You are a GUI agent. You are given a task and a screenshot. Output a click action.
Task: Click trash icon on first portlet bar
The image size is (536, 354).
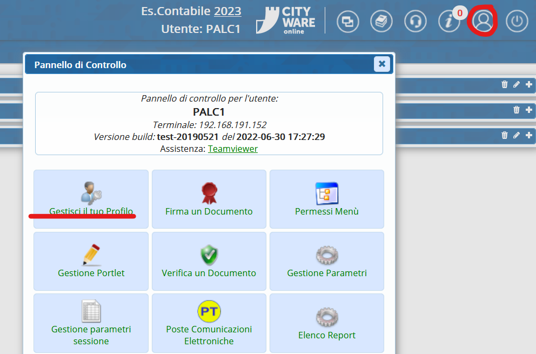tap(505, 84)
